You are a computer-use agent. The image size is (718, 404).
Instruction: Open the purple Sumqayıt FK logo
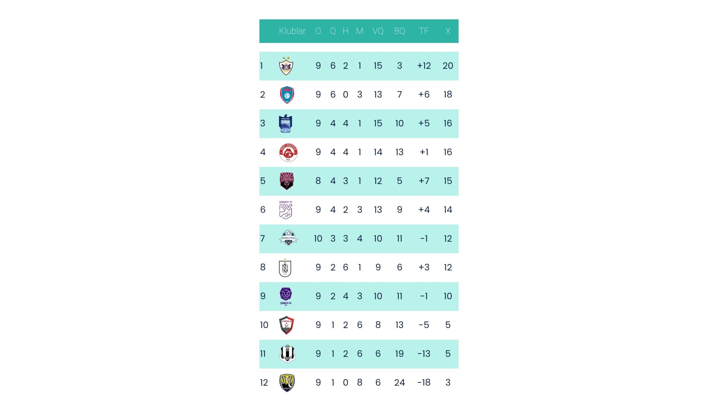click(x=286, y=210)
